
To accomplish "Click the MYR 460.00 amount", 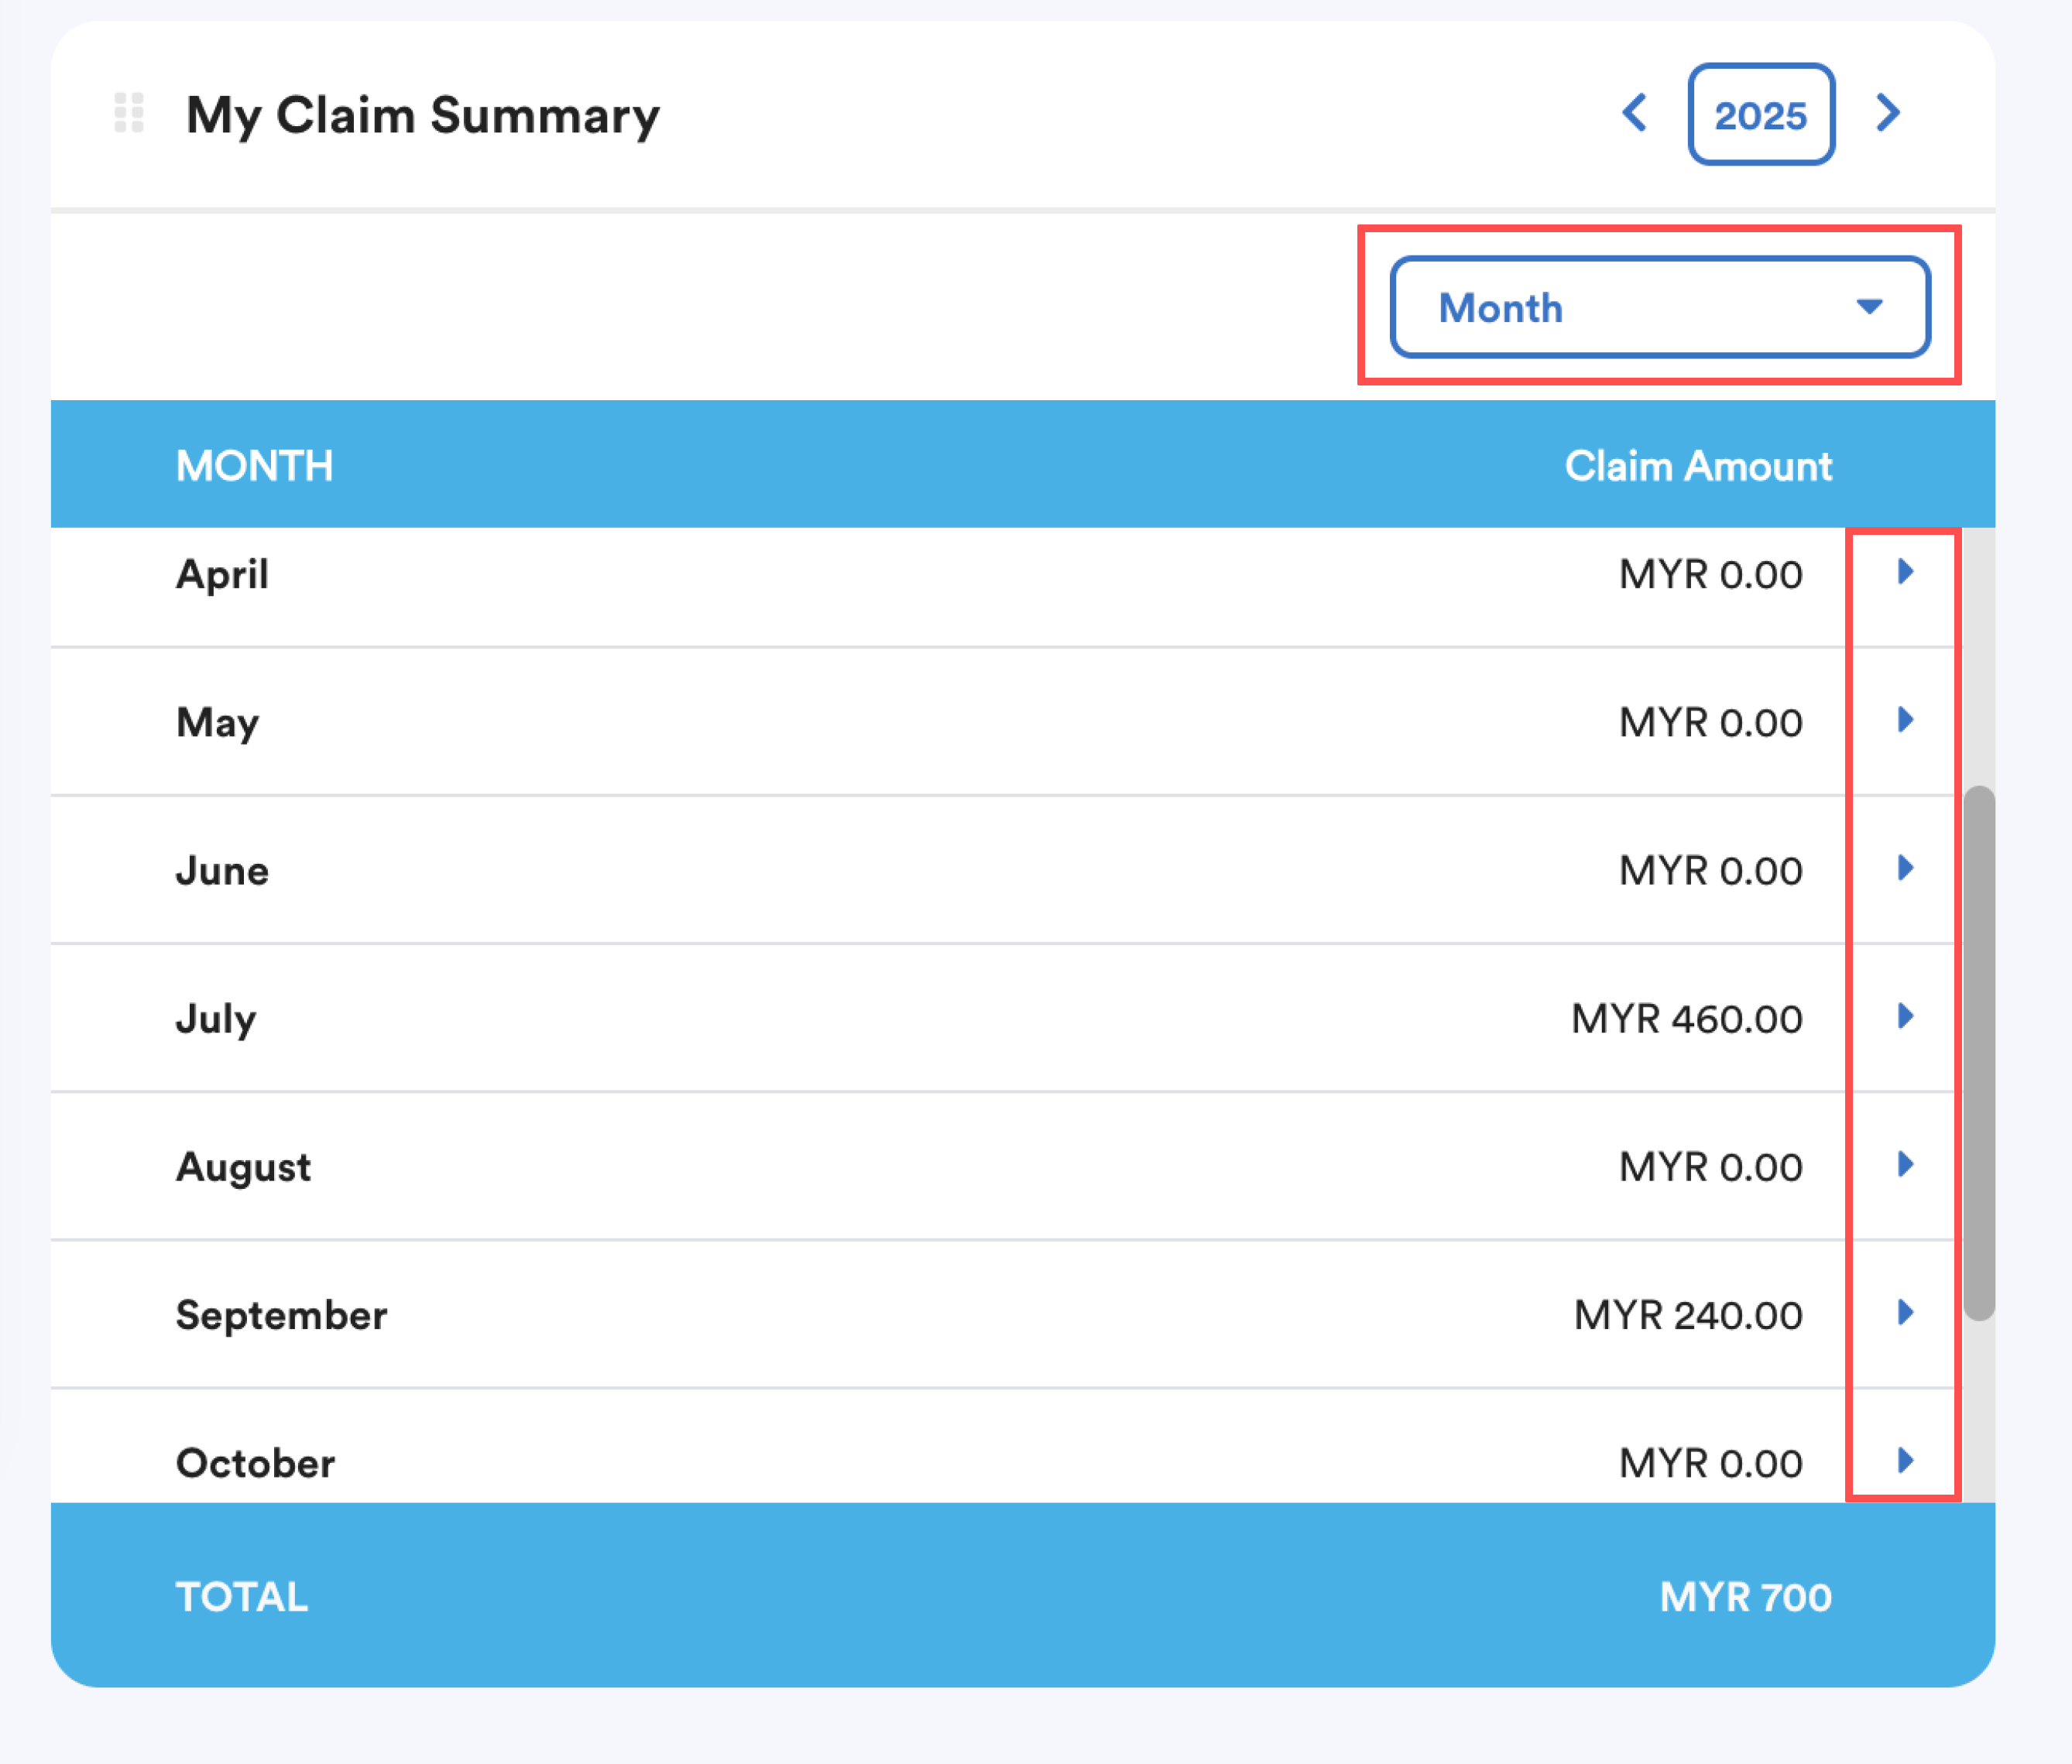I will click(x=1686, y=1019).
